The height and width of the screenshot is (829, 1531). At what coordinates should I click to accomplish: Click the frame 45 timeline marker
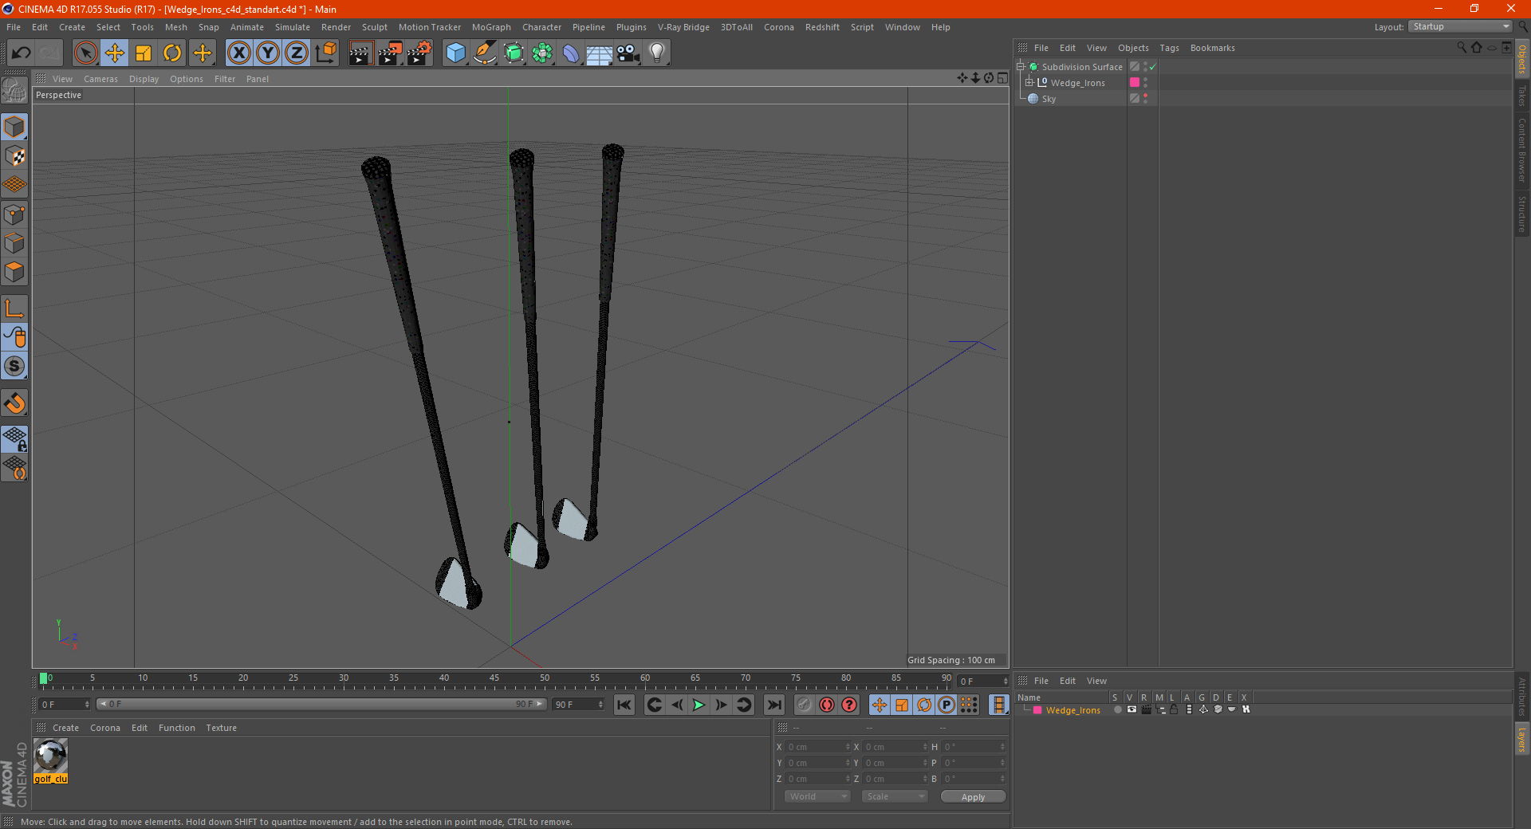[x=494, y=678]
